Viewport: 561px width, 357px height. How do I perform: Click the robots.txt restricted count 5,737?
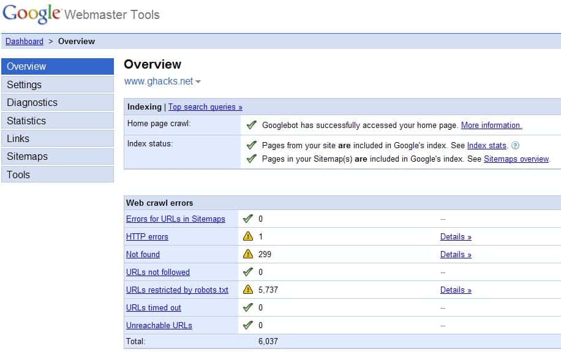click(268, 290)
